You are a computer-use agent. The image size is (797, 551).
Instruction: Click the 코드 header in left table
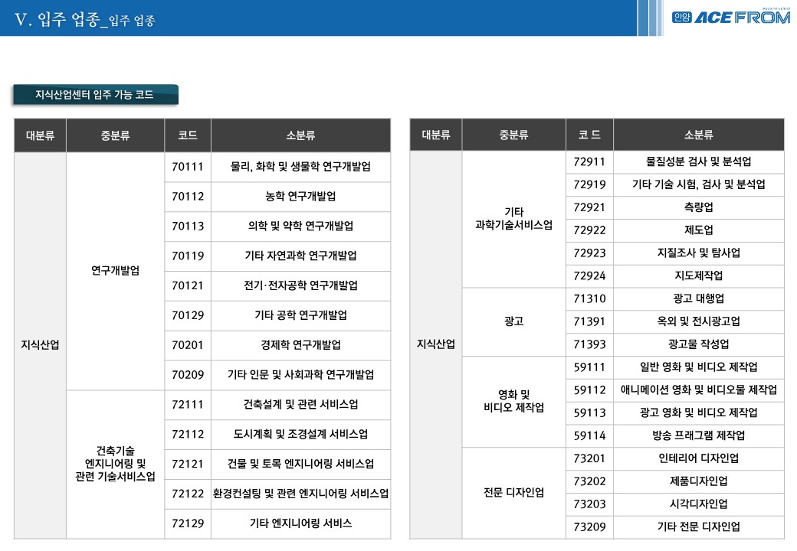[x=188, y=135]
